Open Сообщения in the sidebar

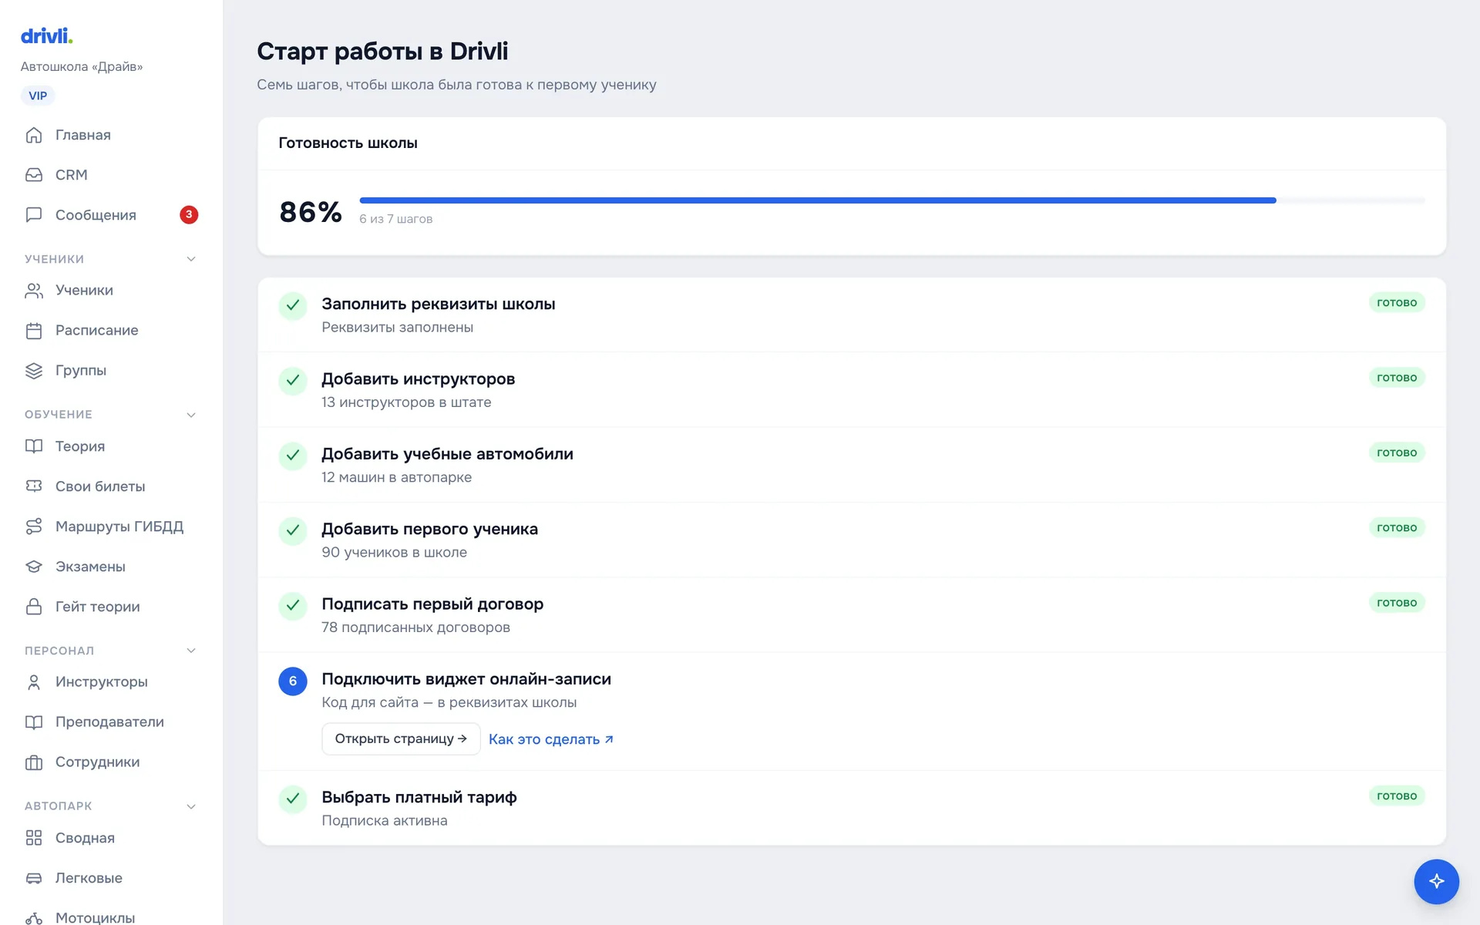pos(111,215)
